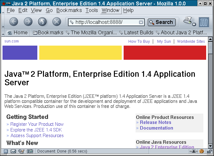The image size is (214, 156).
Task: Toggle the online/offline plug icon
Action: coord(193,151)
